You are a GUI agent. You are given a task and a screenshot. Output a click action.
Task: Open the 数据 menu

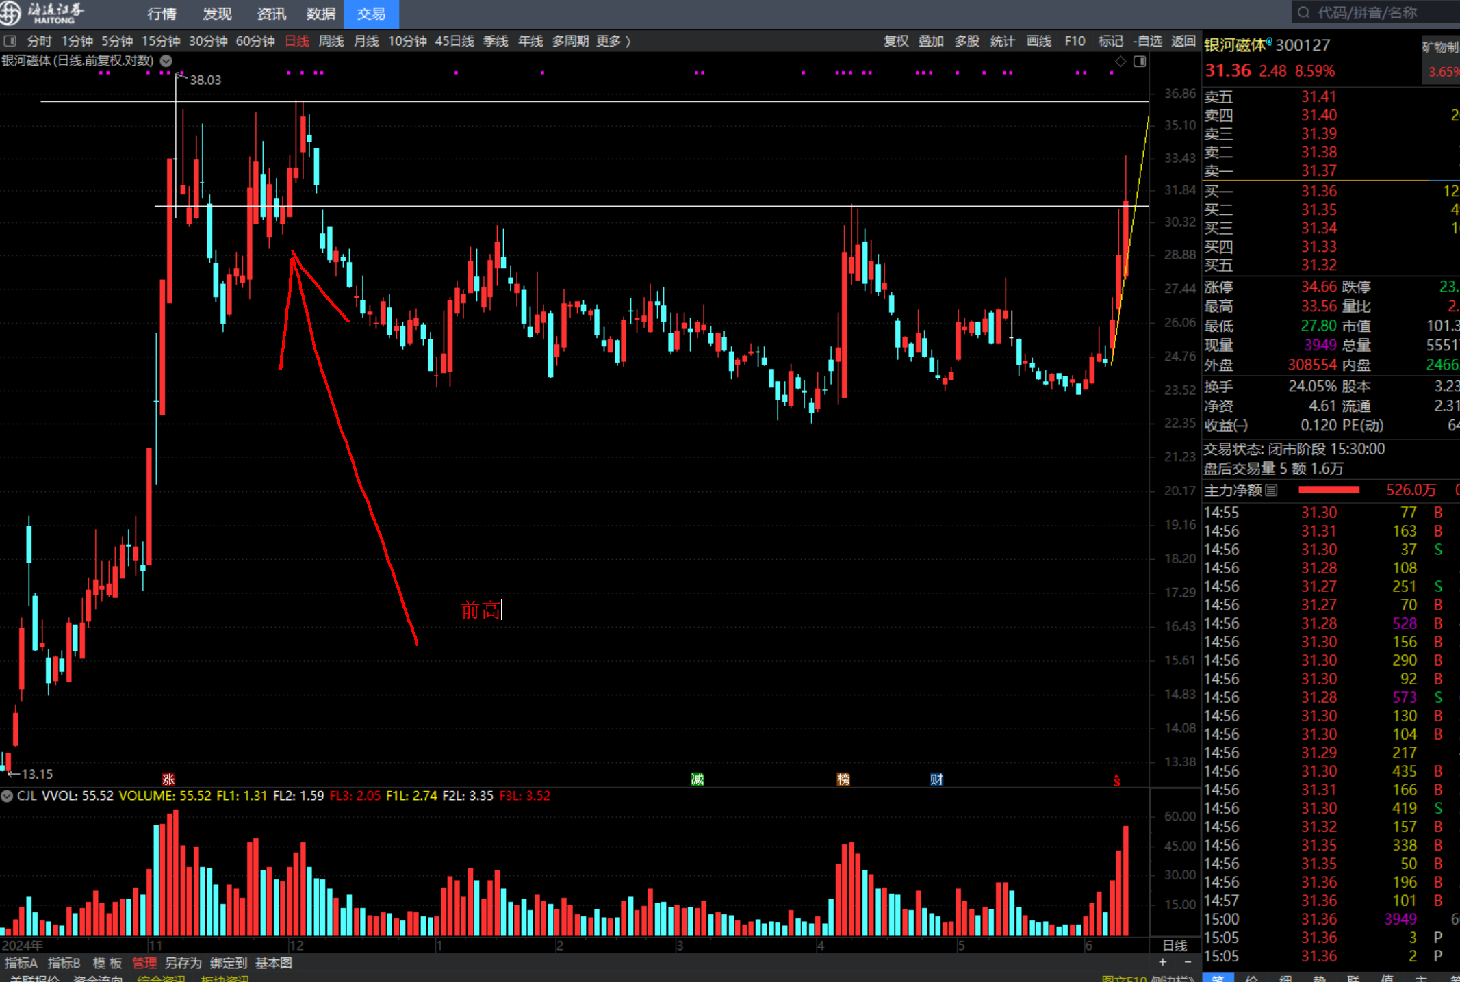click(x=321, y=14)
